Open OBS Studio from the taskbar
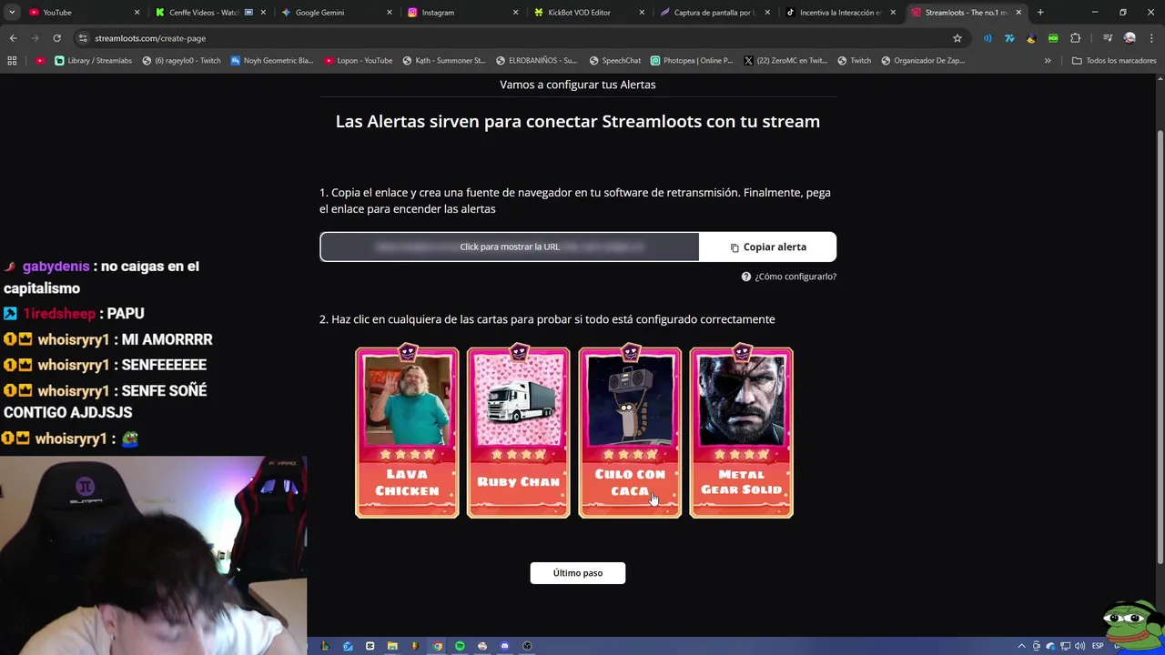The width and height of the screenshot is (1165, 655). click(527, 646)
